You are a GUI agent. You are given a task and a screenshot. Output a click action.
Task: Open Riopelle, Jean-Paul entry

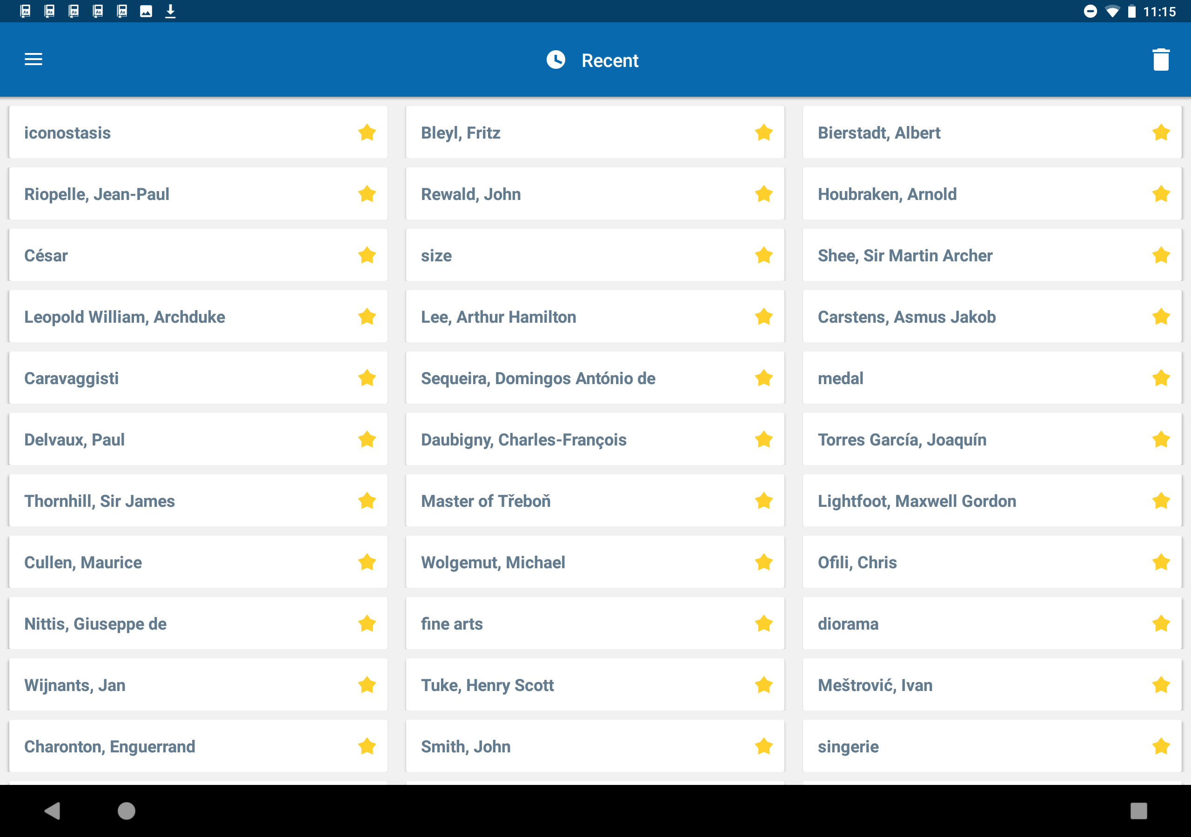click(x=198, y=194)
